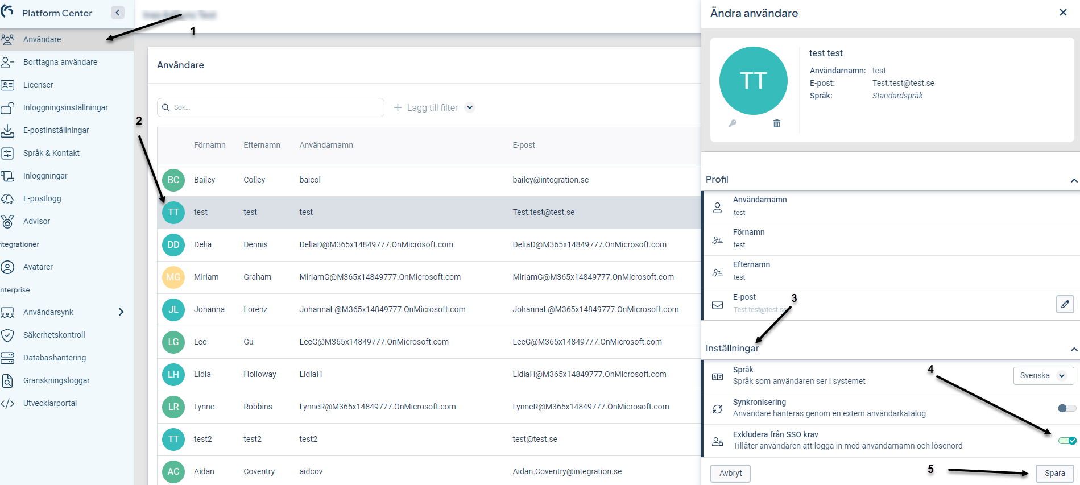Open Inloggningsinställningar menu item
Screen dimensions: 1080x485
pos(65,107)
